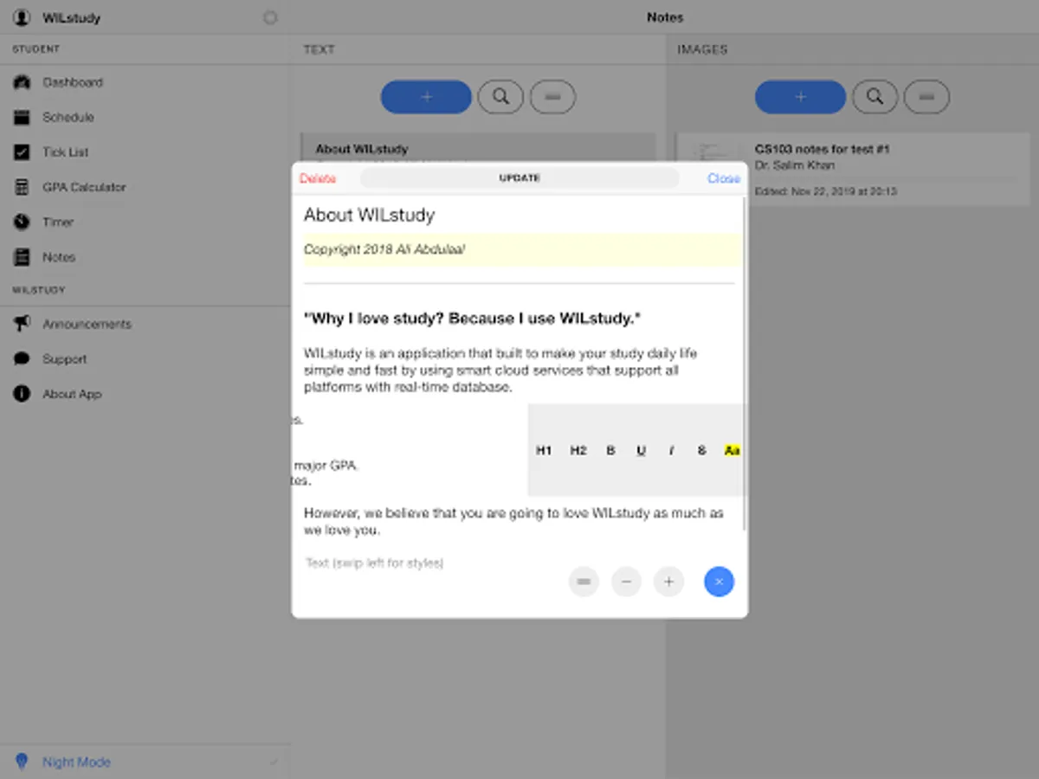
Task: Open the GPA Calculator
Action: pos(84,187)
